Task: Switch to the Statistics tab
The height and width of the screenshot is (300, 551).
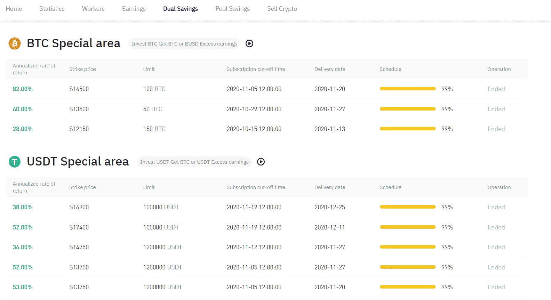Action: (x=52, y=9)
